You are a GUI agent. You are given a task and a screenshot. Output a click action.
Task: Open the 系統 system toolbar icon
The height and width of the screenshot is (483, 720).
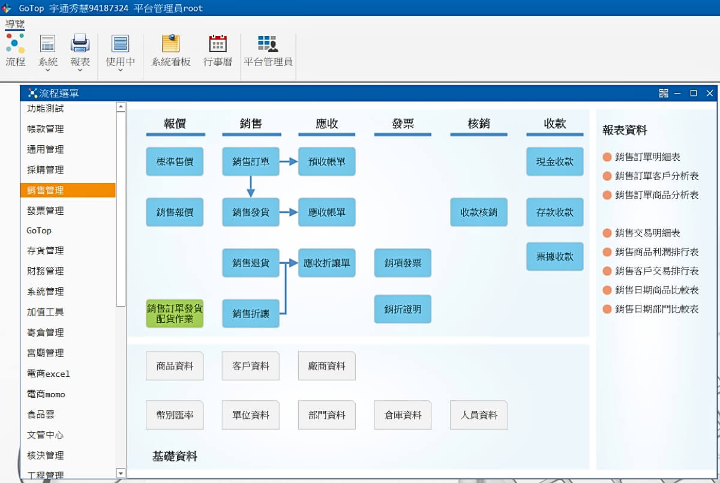point(47,44)
